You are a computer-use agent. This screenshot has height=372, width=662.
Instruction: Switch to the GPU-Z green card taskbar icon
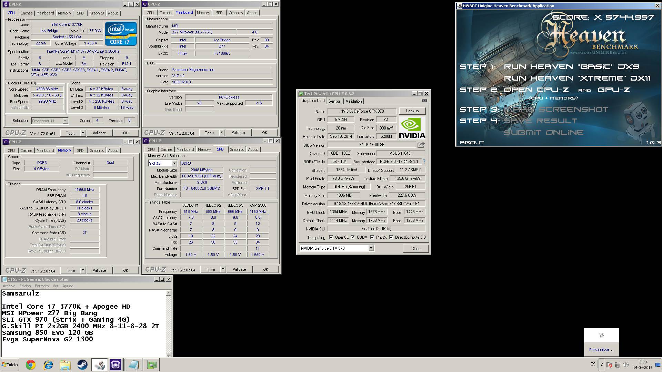pos(151,365)
